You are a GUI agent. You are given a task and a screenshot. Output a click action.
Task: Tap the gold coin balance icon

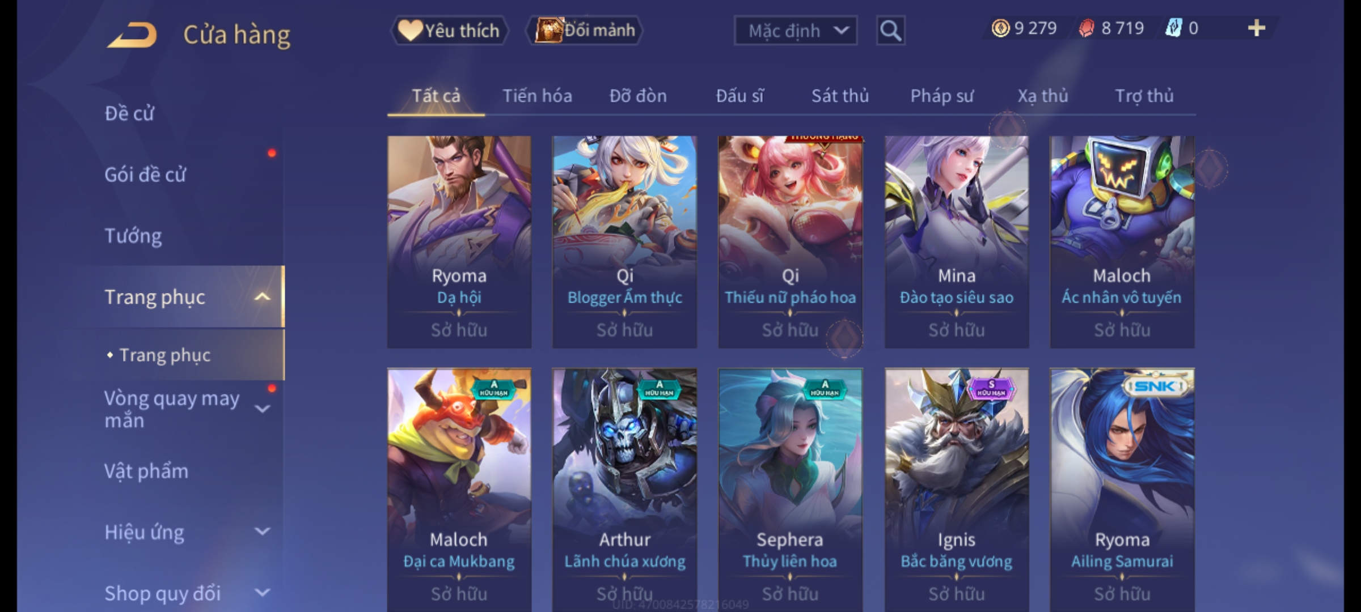(1000, 28)
